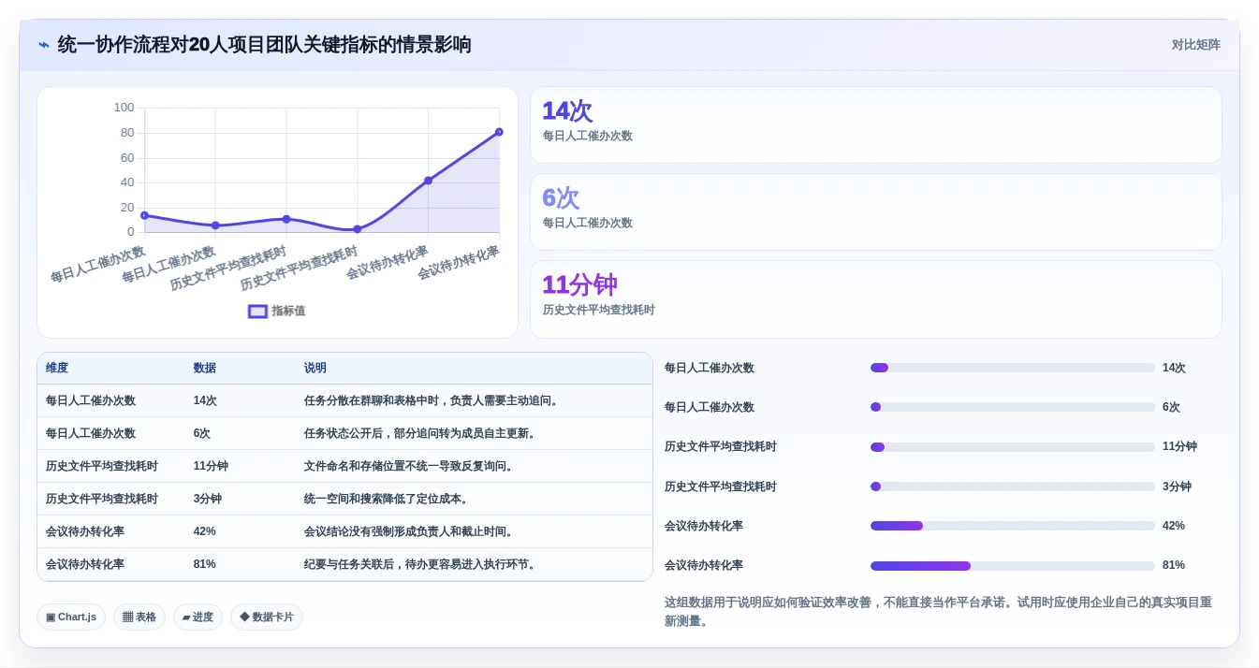Click the description 文件命名和存储位置不统一导致反复询问。

(411, 466)
